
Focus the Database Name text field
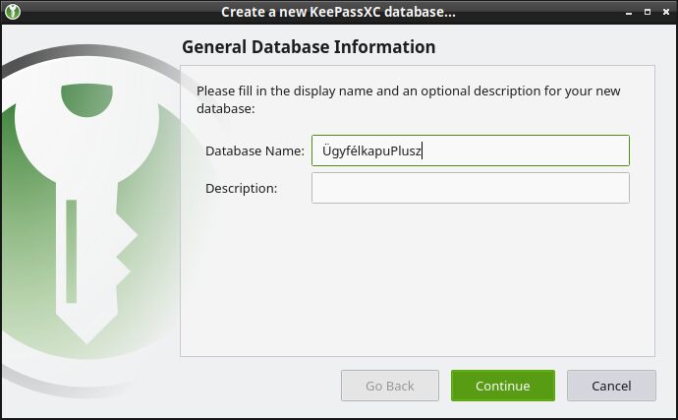pos(470,150)
